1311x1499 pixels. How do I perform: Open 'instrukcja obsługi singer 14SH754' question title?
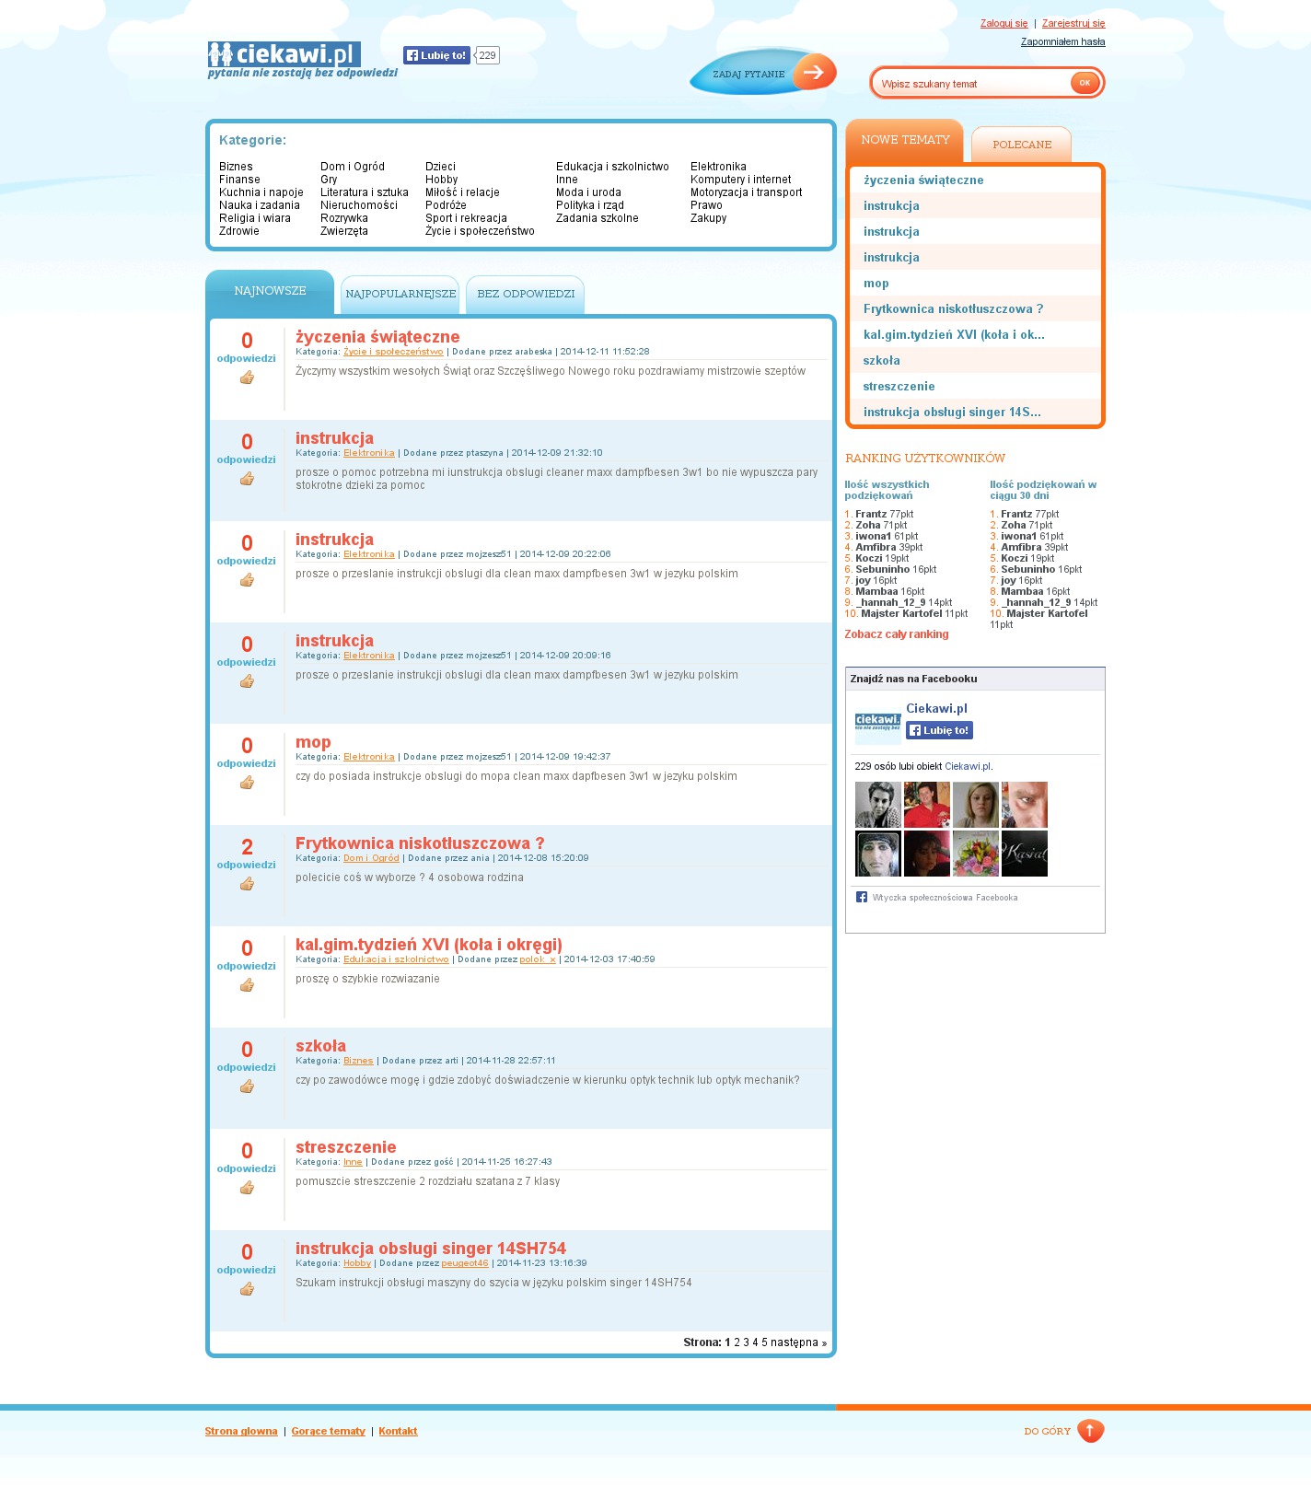point(431,1249)
